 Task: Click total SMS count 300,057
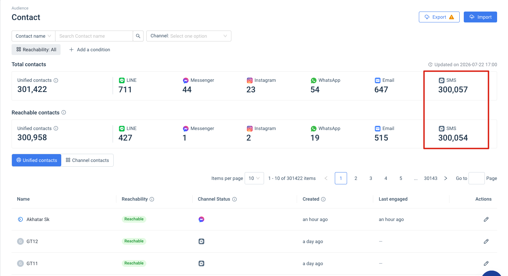click(453, 90)
